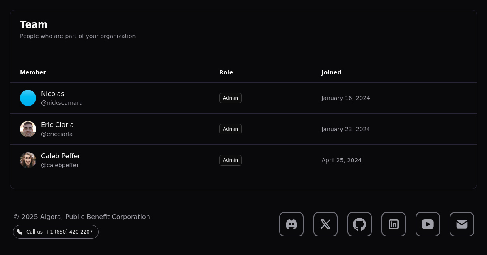Click the Joined column header
Viewport: 487px width, 255px height.
[332, 72]
